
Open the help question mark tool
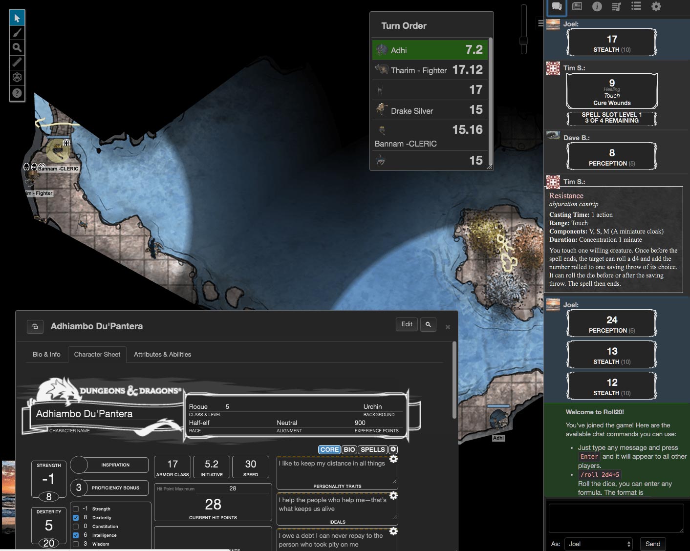tap(17, 92)
